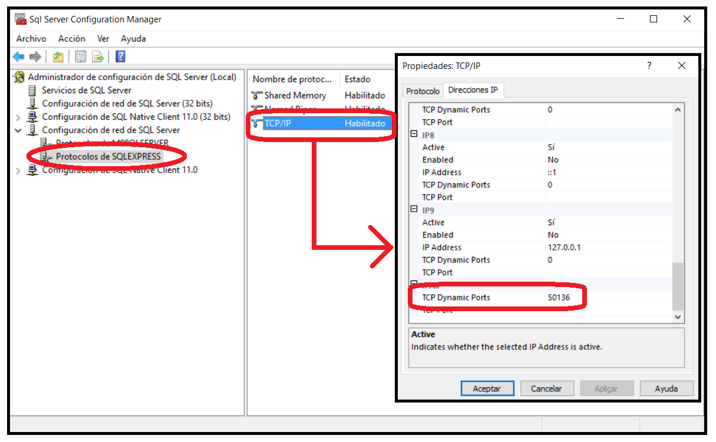Open the Acción menu
The width and height of the screenshot is (716, 442).
[x=71, y=38]
